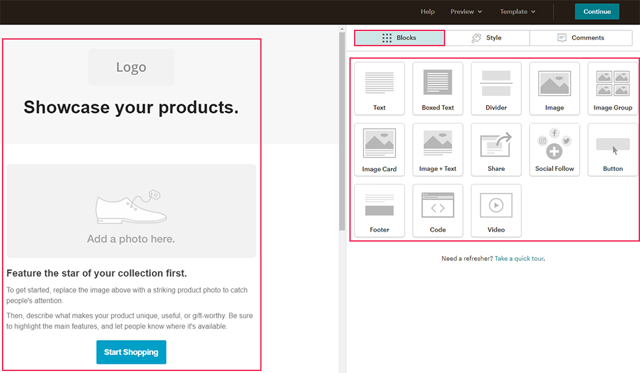This screenshot has height=373, width=640.
Task: Click the paragraph starting 'Then, describe what makes'
Action: coord(129,321)
